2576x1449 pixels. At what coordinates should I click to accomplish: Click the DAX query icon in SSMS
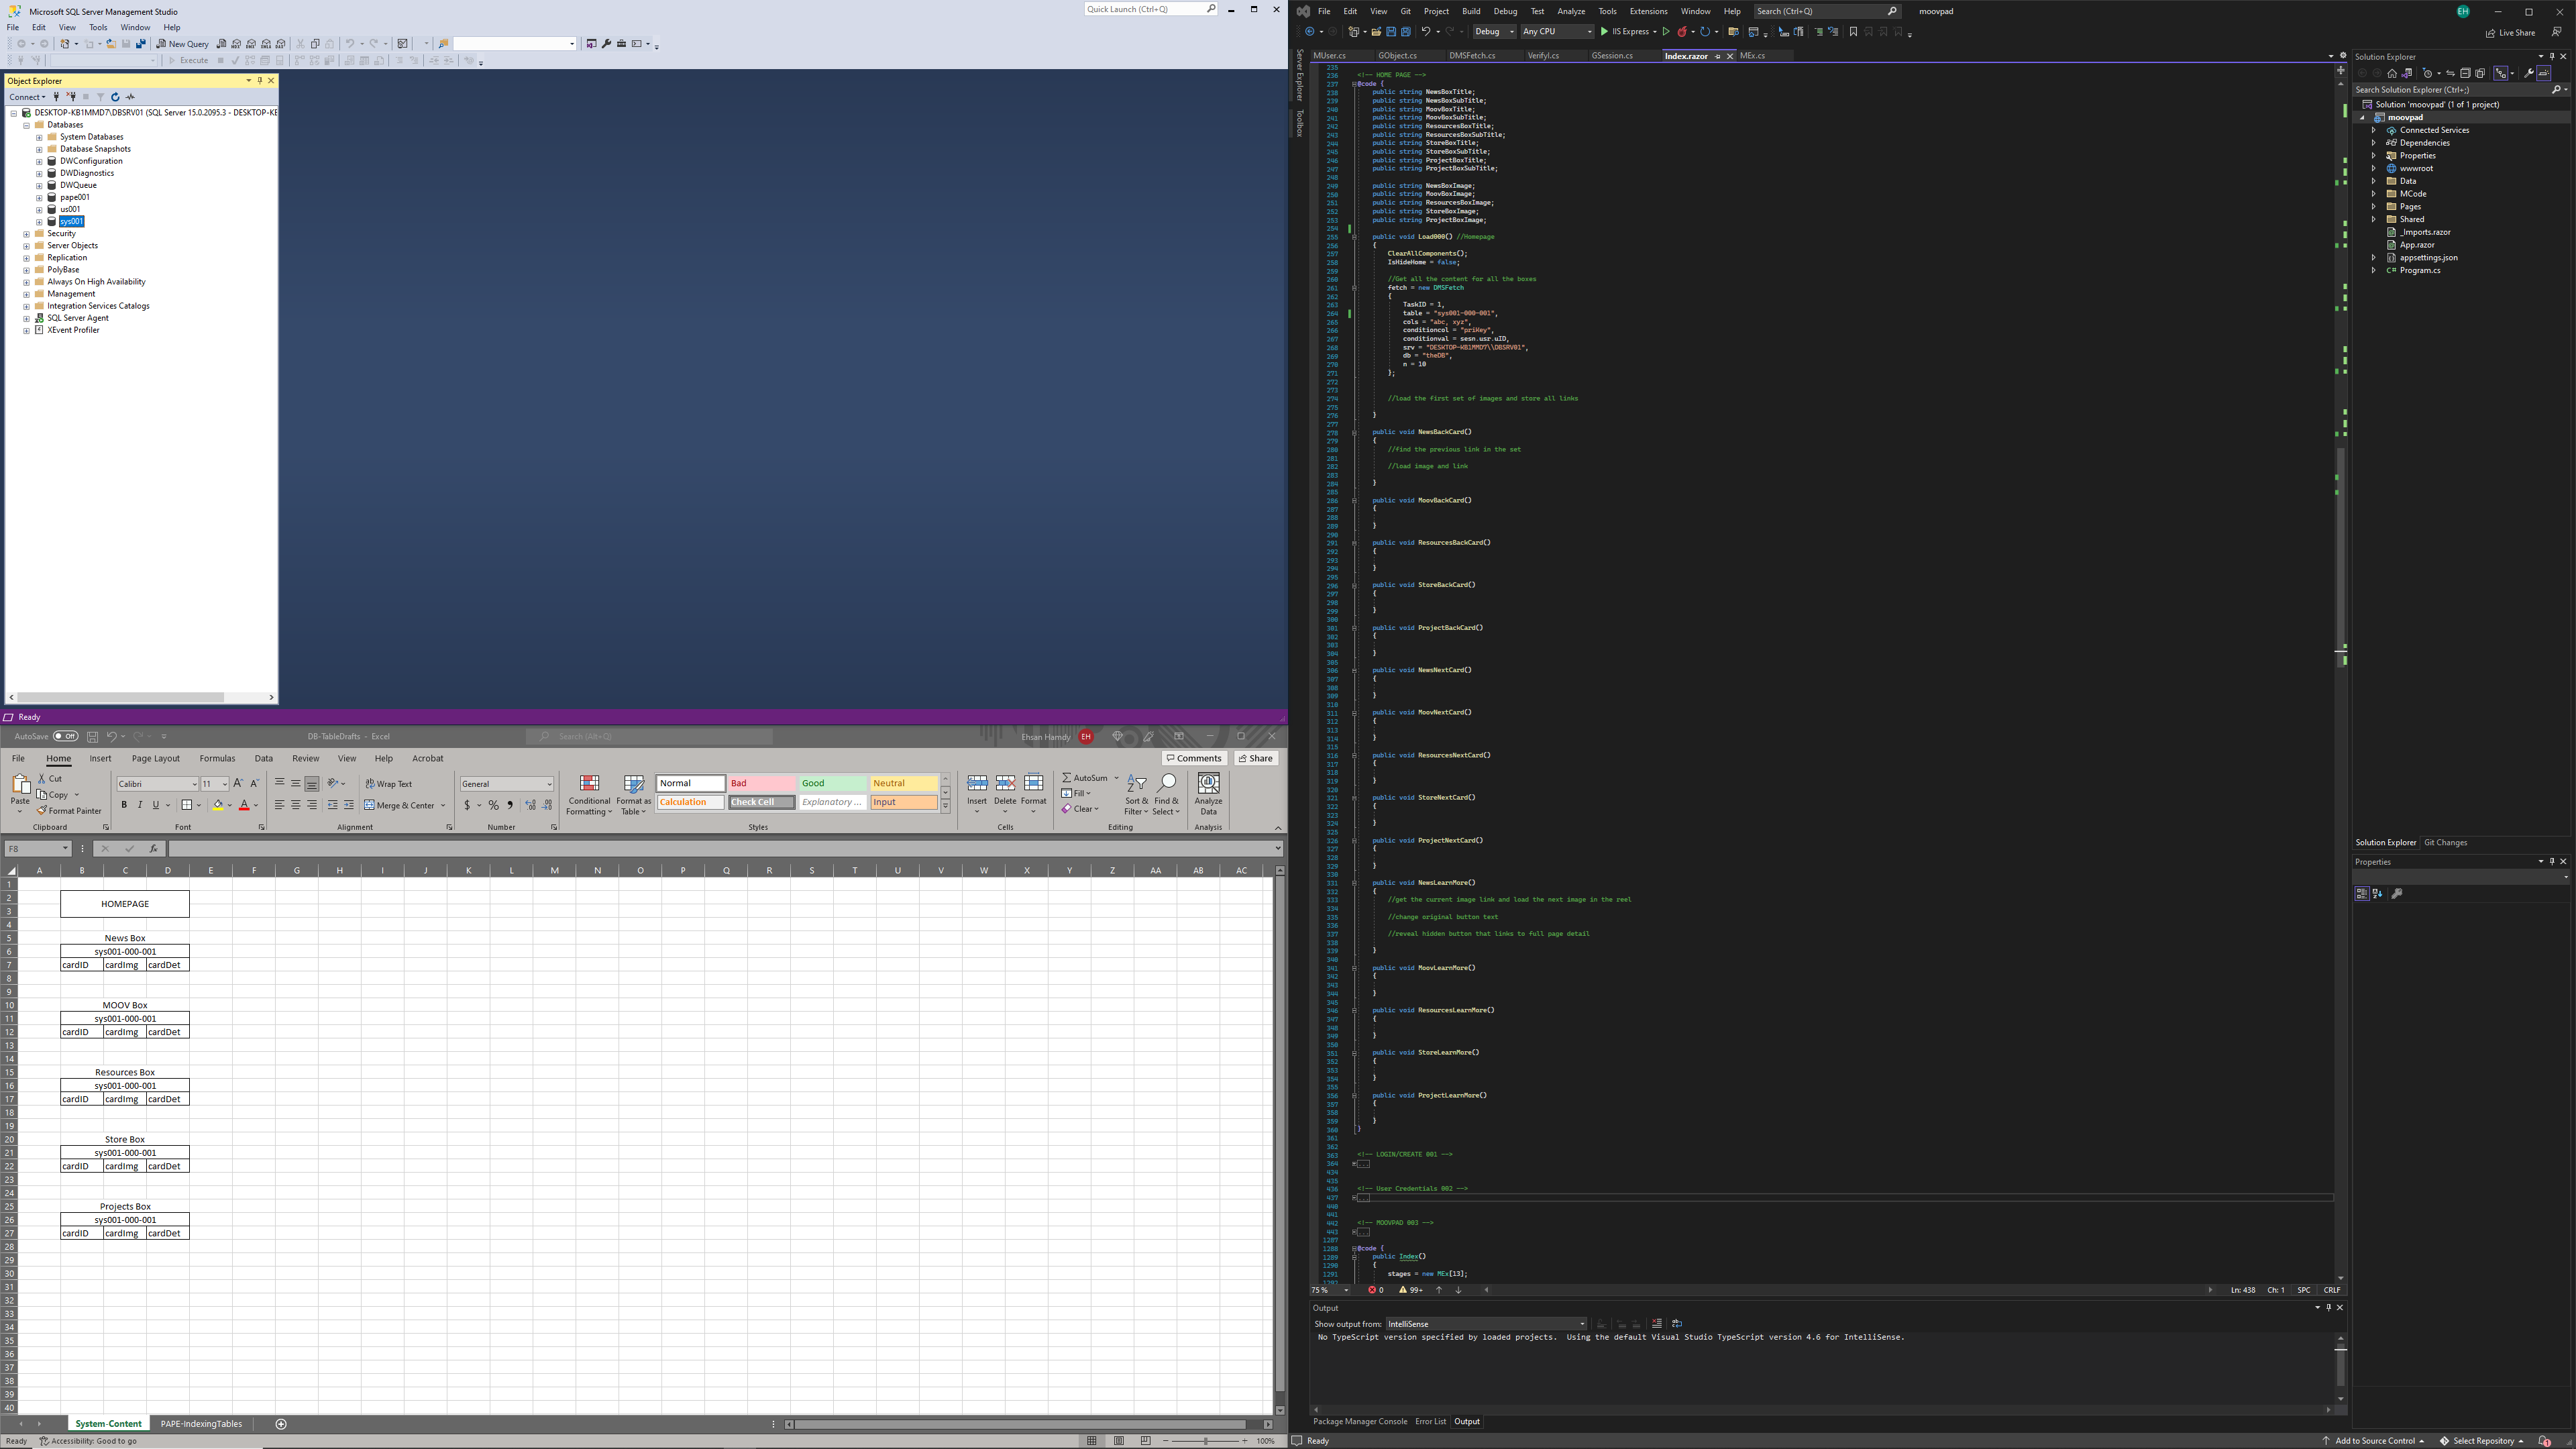click(x=280, y=44)
